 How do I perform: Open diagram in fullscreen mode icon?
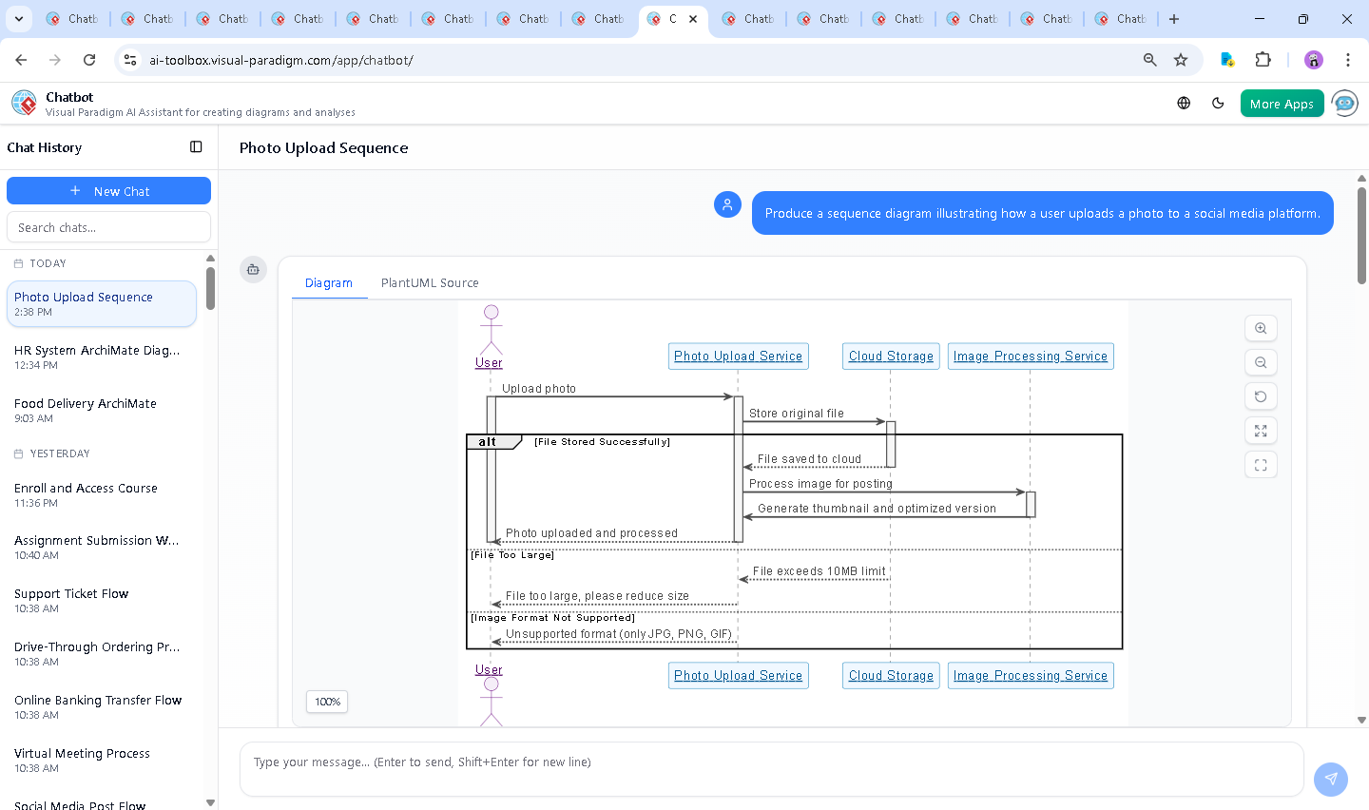click(1261, 465)
